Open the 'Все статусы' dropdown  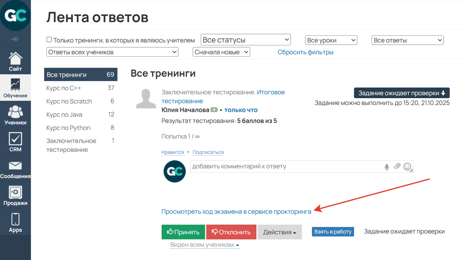pyautogui.click(x=246, y=40)
